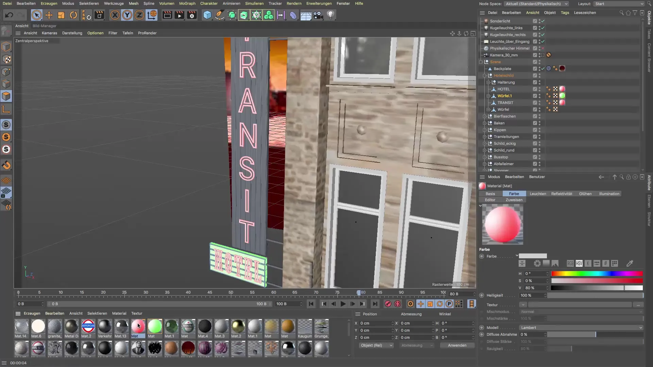
Task: Switch to the Reflektivität tab
Action: (562, 194)
